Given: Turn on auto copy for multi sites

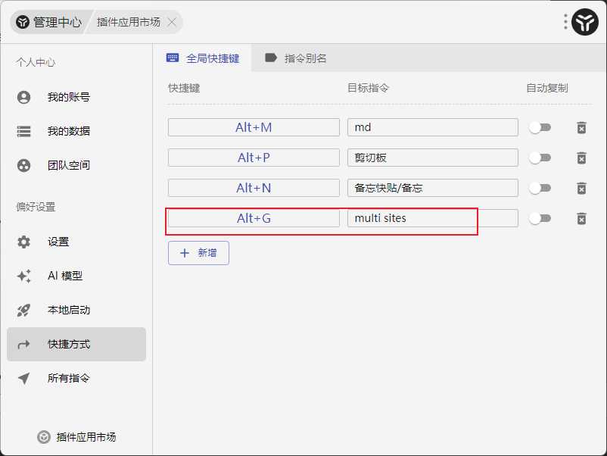Looking at the screenshot, I should click(x=540, y=218).
